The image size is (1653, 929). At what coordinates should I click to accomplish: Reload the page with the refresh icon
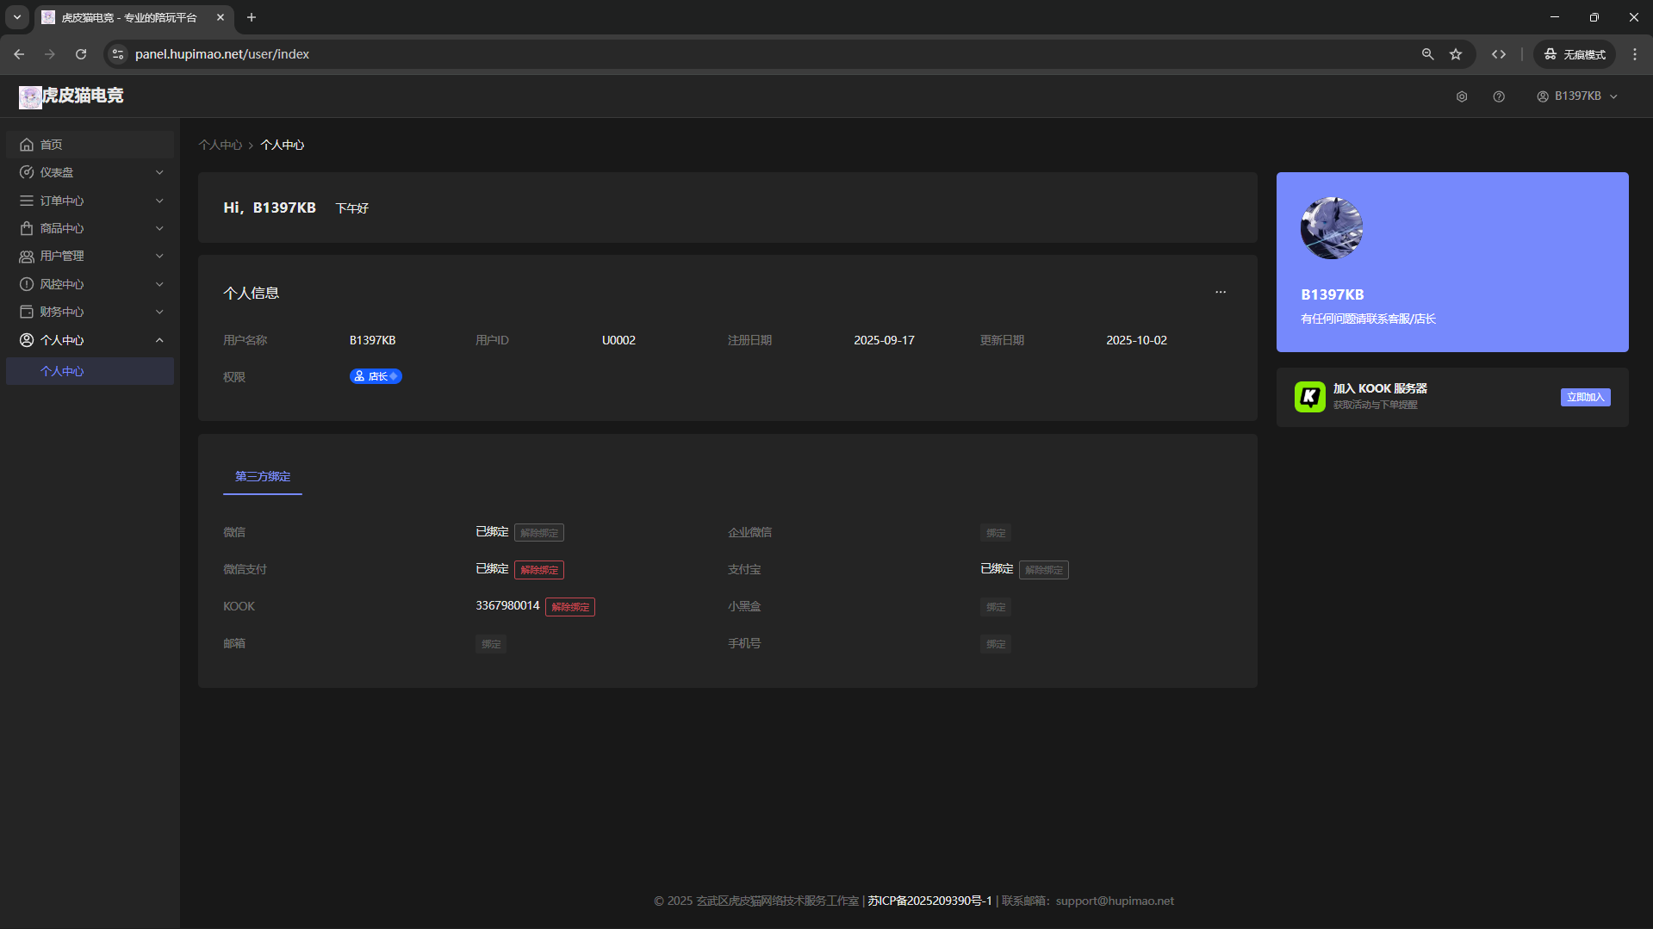click(x=81, y=54)
